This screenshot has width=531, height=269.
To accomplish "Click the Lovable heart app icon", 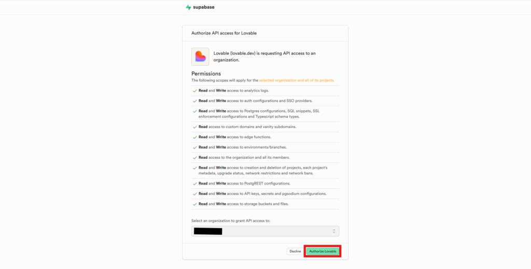I will point(200,56).
